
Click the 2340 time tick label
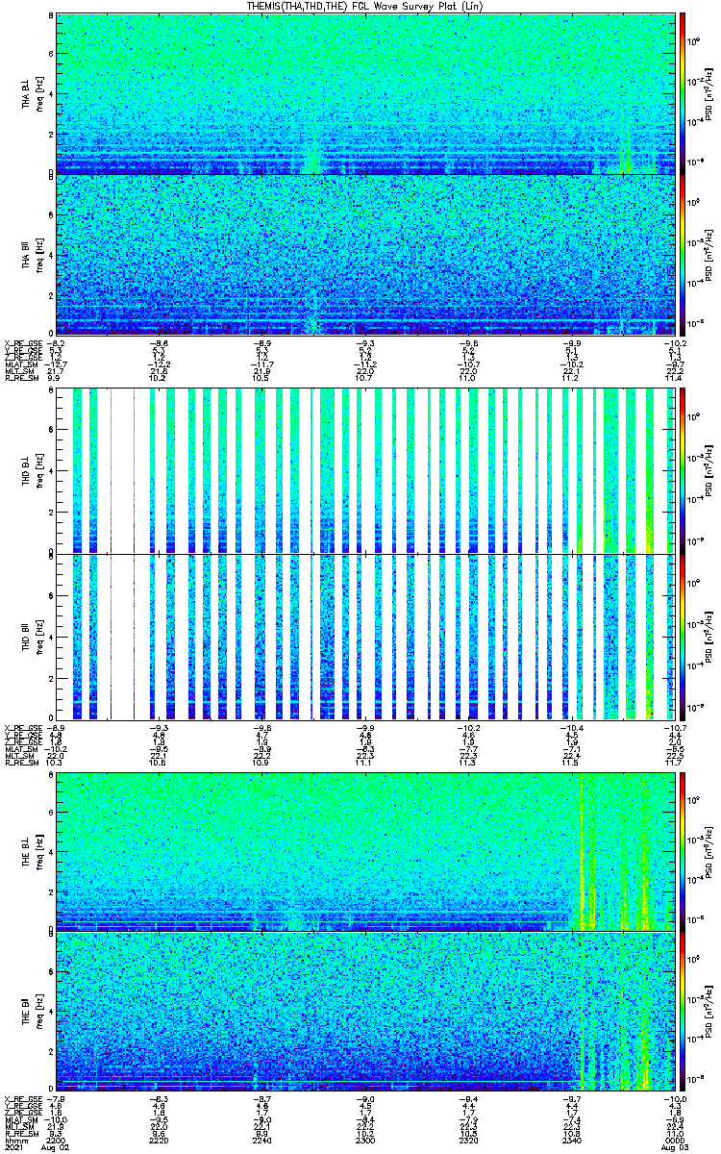[x=570, y=1141]
